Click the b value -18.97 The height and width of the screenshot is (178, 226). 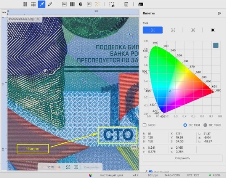coord(208,141)
